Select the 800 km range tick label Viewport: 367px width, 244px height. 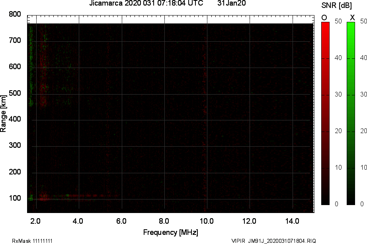tap(15, 14)
